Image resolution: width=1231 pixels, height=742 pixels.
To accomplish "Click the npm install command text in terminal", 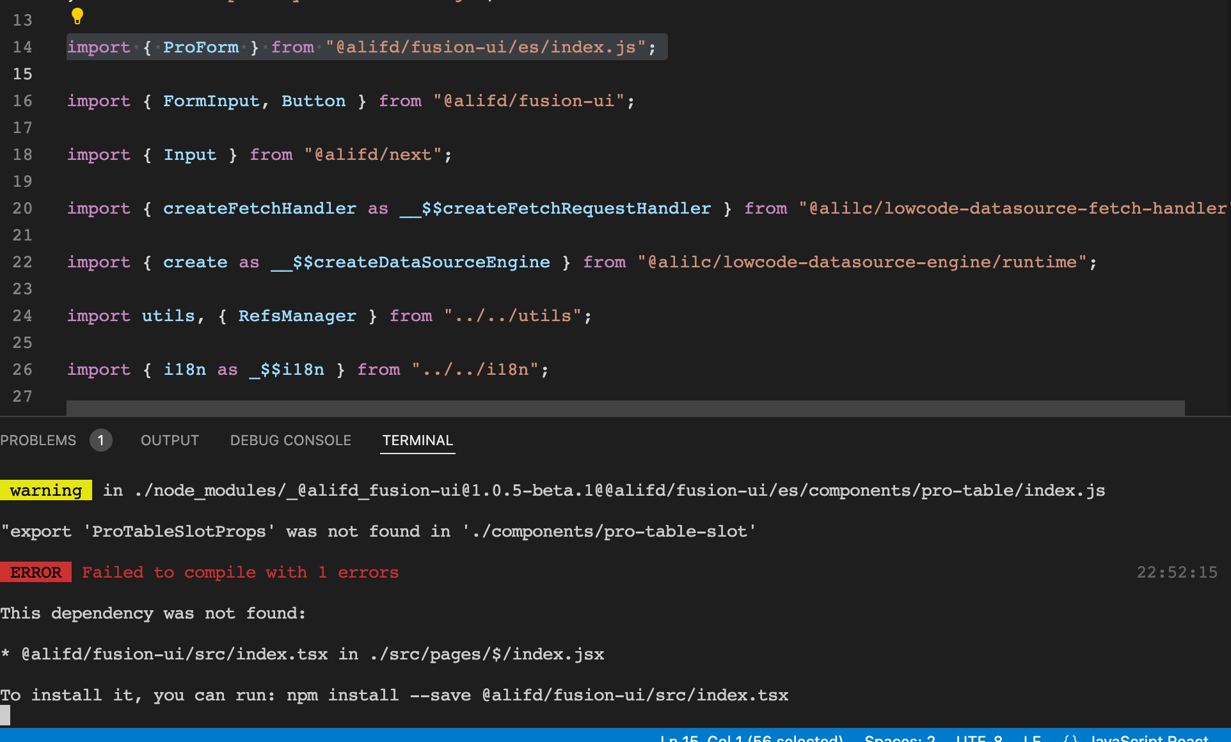I will pyautogui.click(x=537, y=695).
